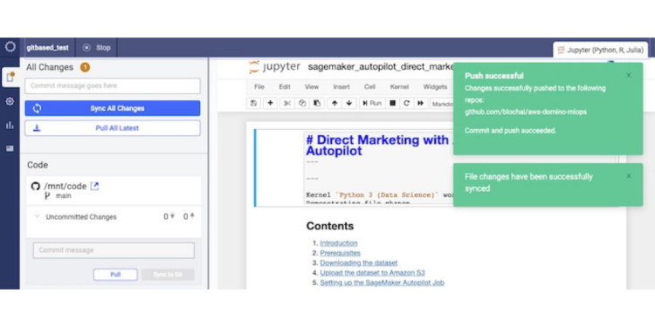Click the Contents heading in the notebook

pos(330,226)
